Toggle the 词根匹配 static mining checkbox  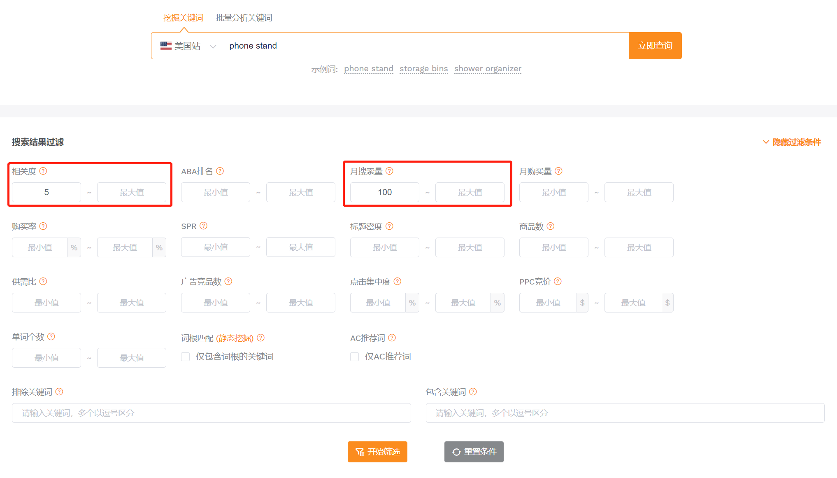point(185,357)
